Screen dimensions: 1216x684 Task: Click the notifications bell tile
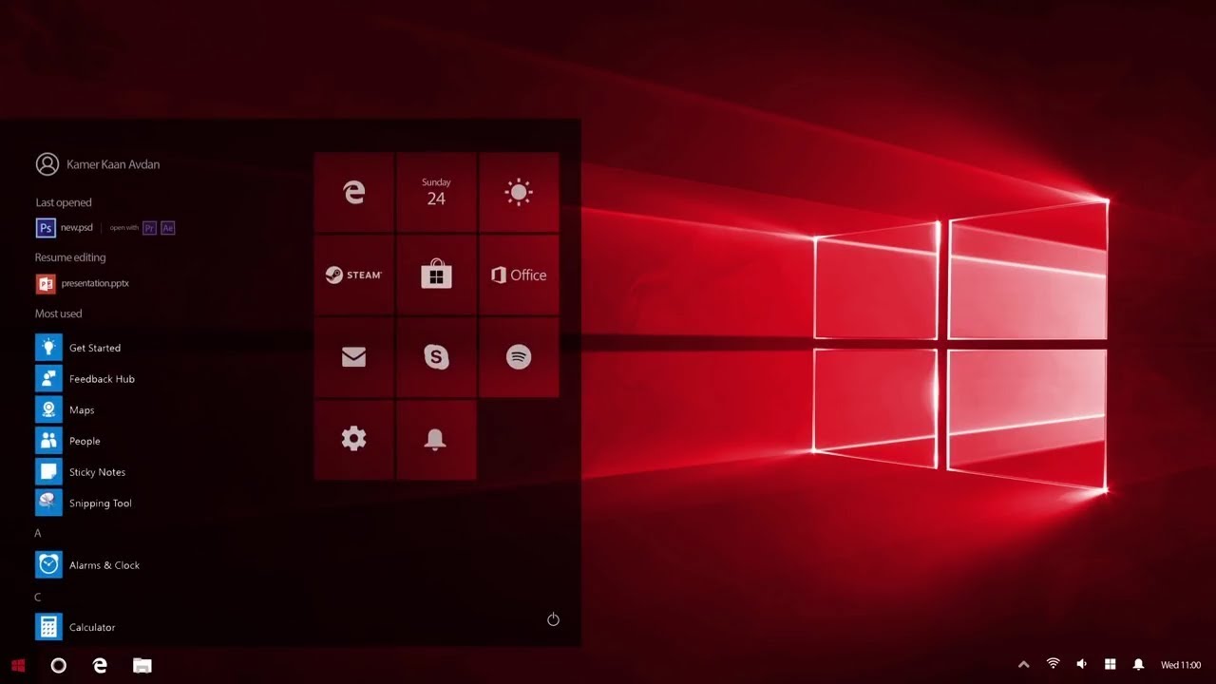(436, 439)
